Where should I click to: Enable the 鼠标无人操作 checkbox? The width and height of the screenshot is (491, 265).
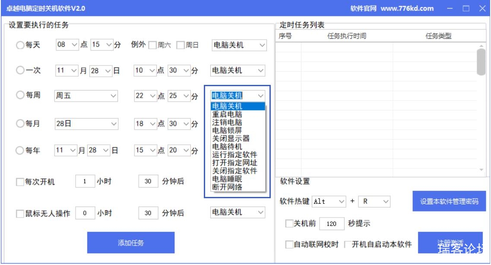pyautogui.click(x=20, y=214)
